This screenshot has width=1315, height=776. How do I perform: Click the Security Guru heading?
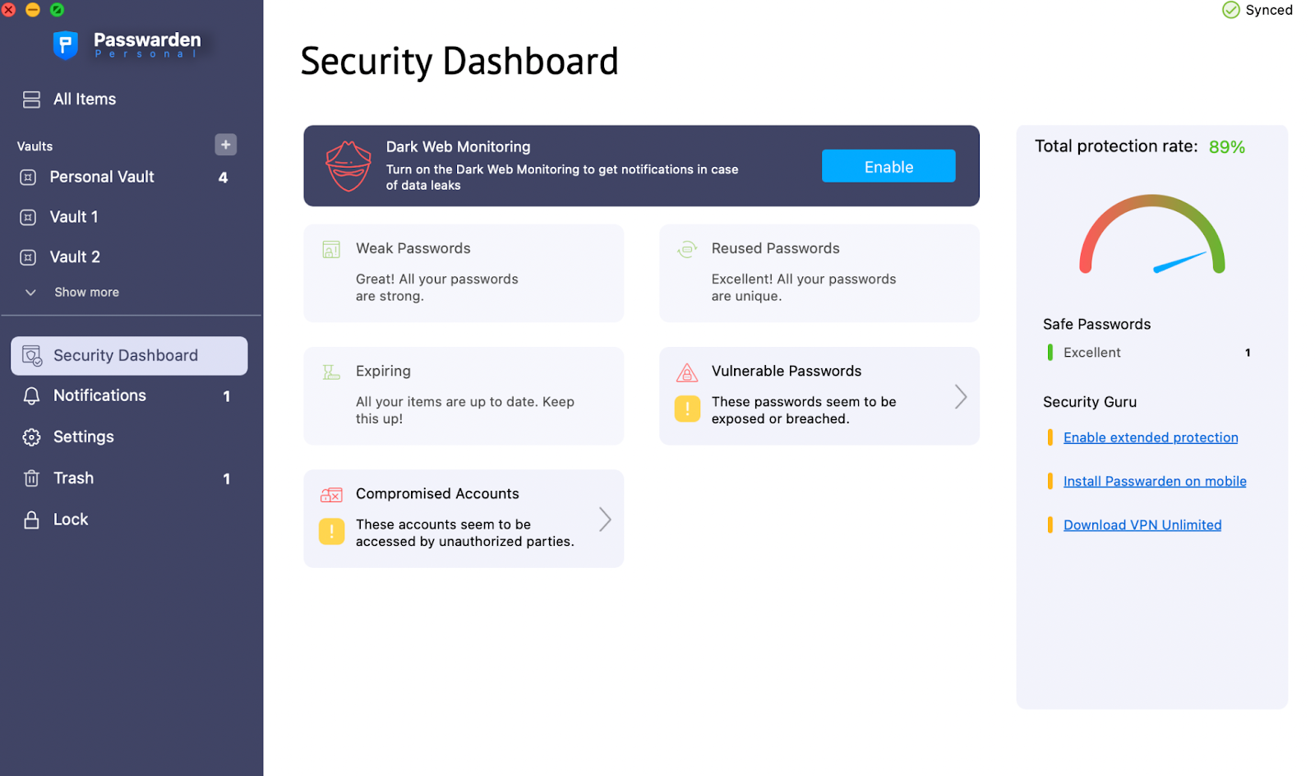pos(1090,403)
